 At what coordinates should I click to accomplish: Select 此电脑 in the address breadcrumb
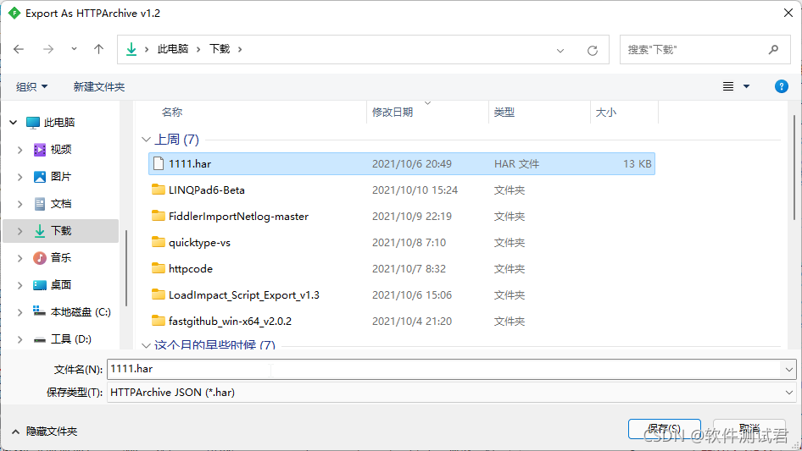click(x=173, y=49)
